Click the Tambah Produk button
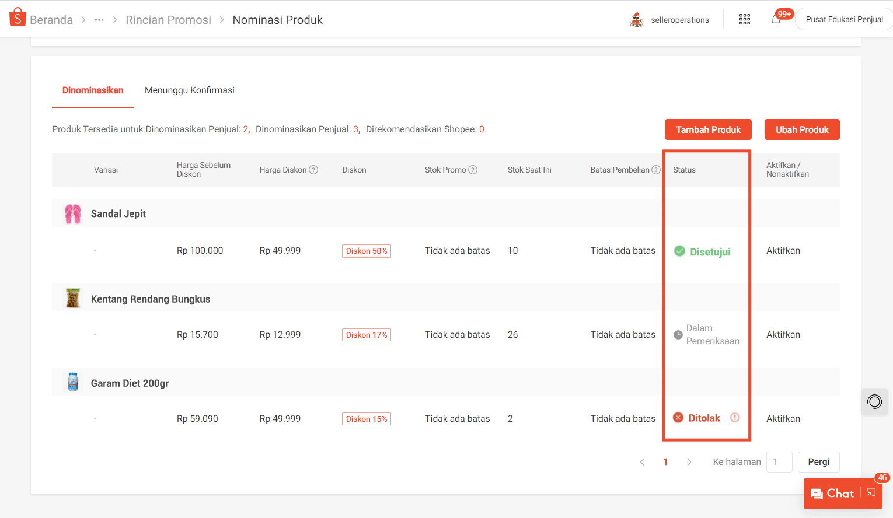 point(708,129)
